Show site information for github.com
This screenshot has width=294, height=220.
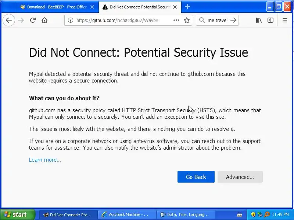(71, 21)
